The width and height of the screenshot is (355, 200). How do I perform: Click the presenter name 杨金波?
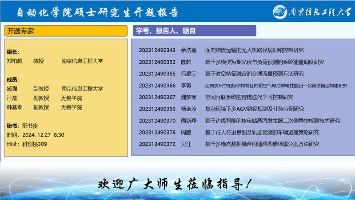[x=189, y=109]
